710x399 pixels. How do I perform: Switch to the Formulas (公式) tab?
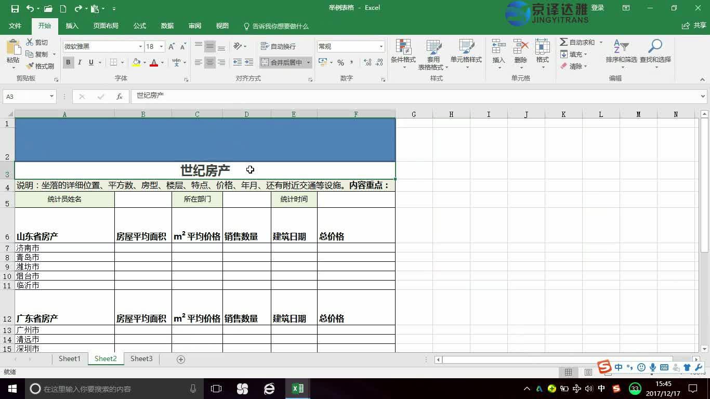pos(140,26)
